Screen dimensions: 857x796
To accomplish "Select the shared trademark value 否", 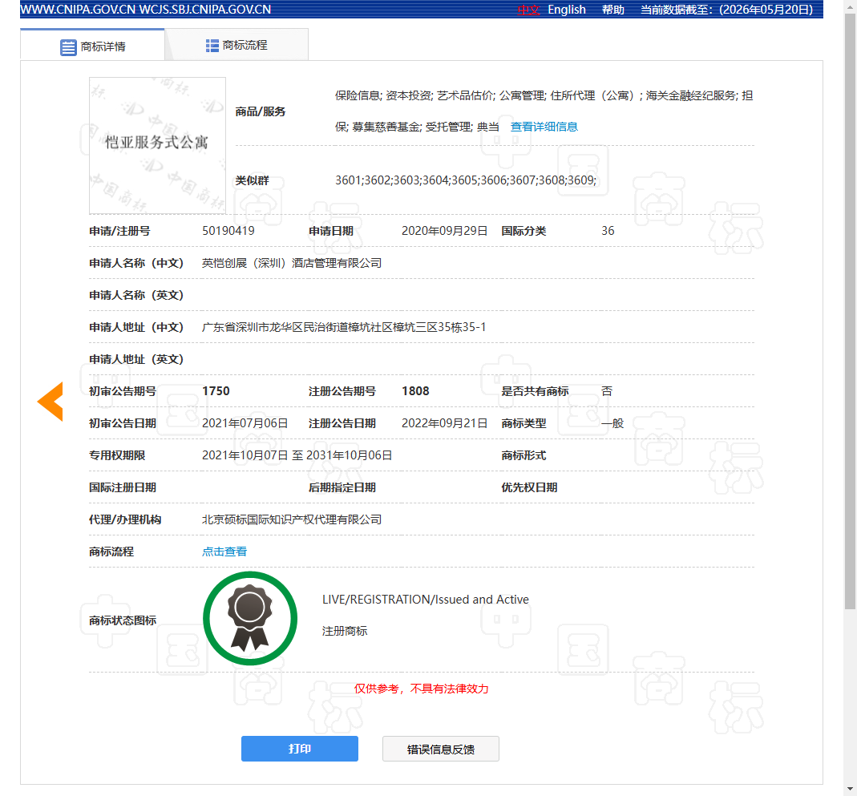I will click(607, 391).
